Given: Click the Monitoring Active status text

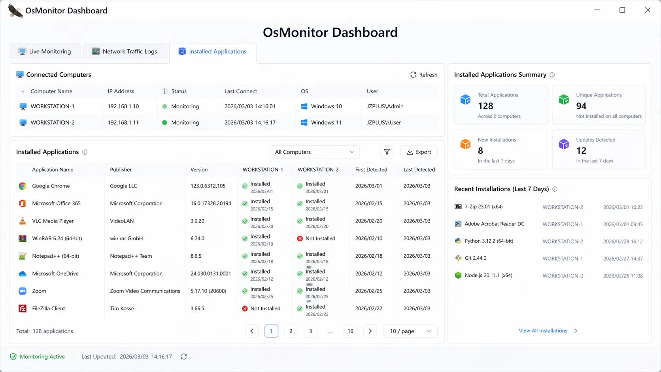Looking at the screenshot, I should pos(42,357).
